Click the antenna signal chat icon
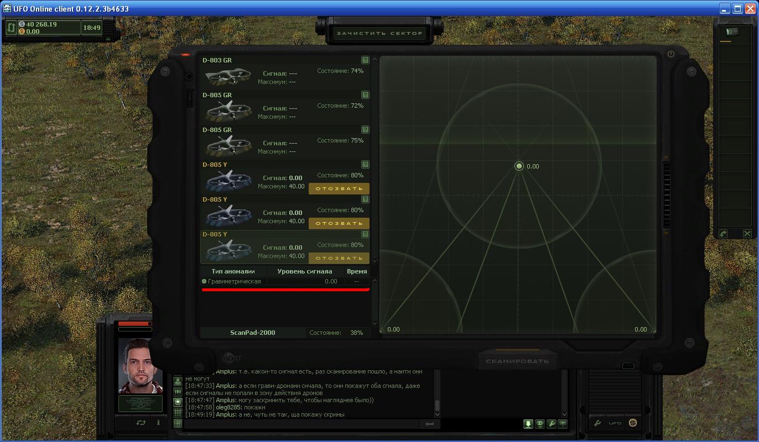This screenshot has width=759, height=442. (x=563, y=424)
